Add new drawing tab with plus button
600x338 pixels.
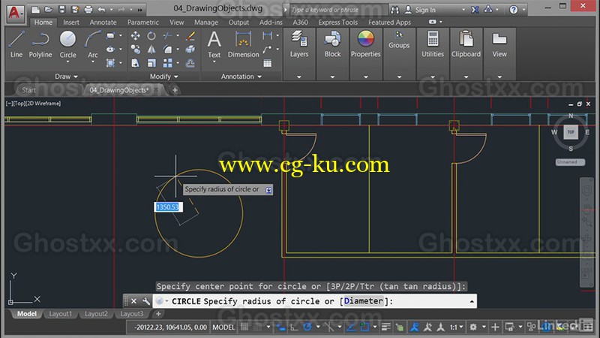point(175,90)
